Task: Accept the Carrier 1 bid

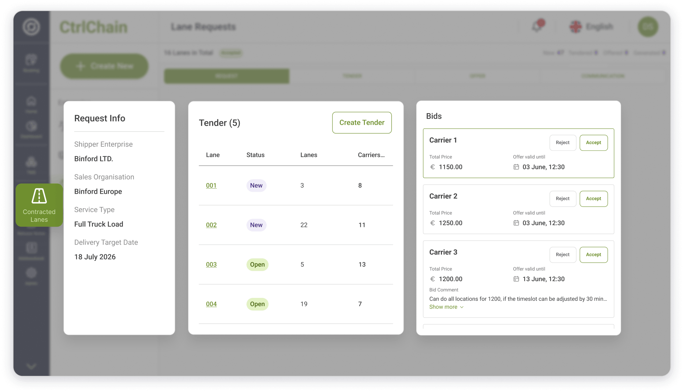Action: point(593,142)
